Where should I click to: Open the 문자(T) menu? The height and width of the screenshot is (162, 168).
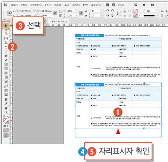pyautogui.click(x=48, y=5)
